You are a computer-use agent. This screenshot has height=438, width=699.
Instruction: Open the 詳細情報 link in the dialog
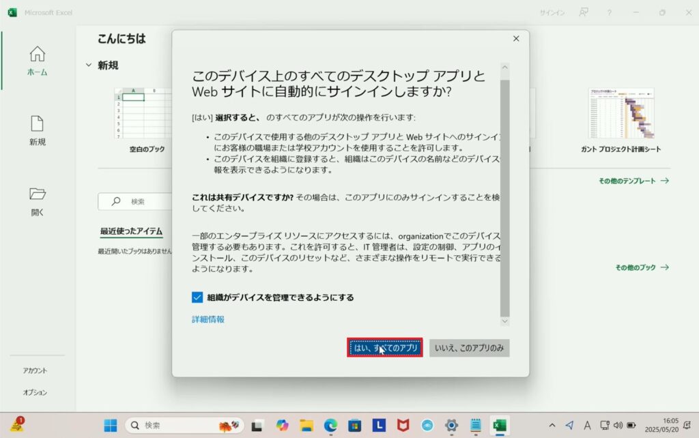[x=208, y=319]
